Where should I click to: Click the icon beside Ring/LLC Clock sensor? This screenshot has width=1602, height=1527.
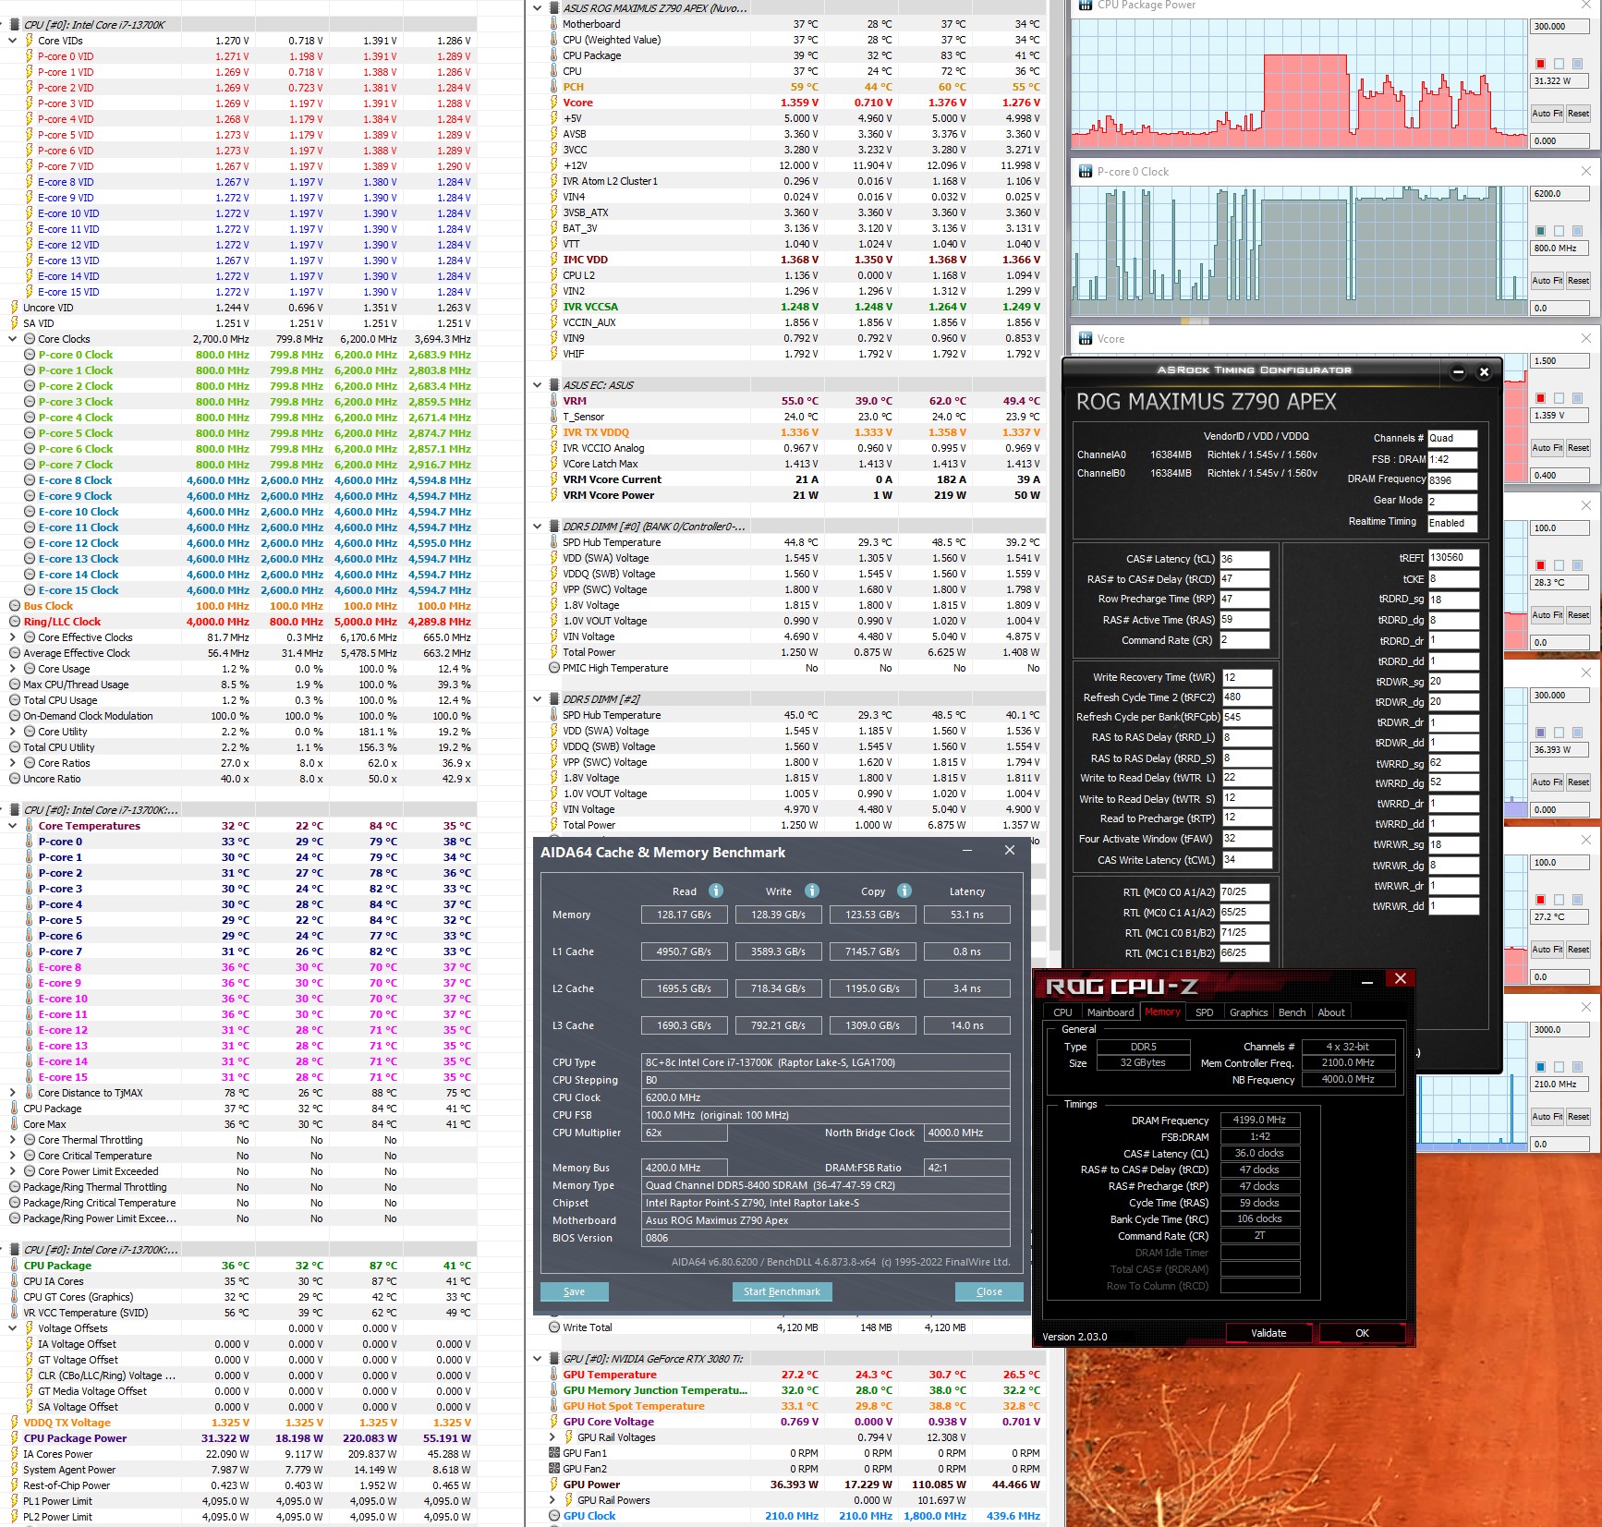(15, 622)
